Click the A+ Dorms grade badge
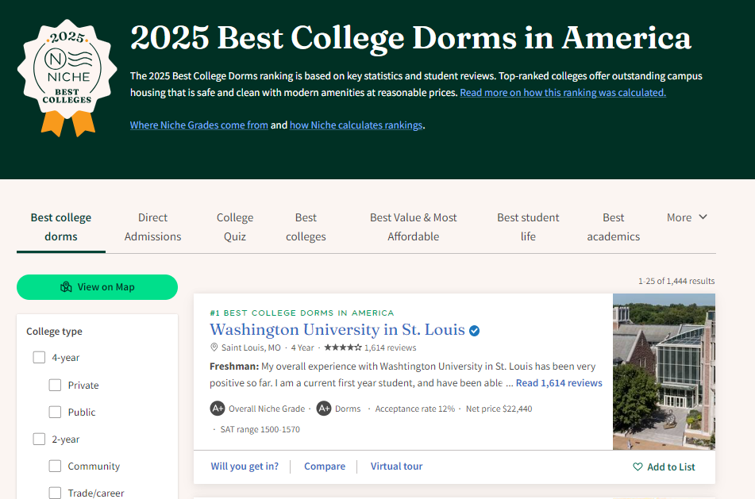 (324, 409)
